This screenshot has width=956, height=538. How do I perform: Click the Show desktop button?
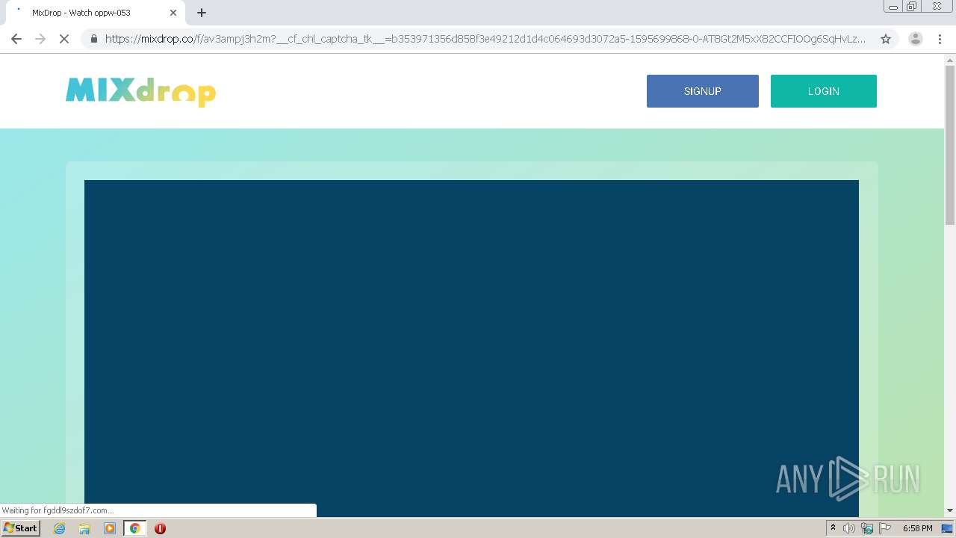(947, 528)
